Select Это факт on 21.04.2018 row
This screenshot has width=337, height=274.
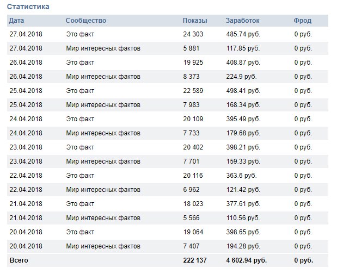point(80,204)
